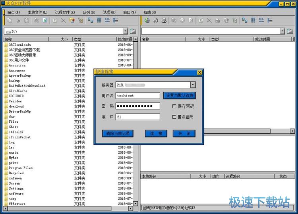Open the 帮助(H) menu
This screenshot has width=298, height=214.
click(149, 13)
